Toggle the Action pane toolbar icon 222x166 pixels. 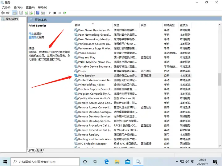pyautogui.click(x=43, y=13)
